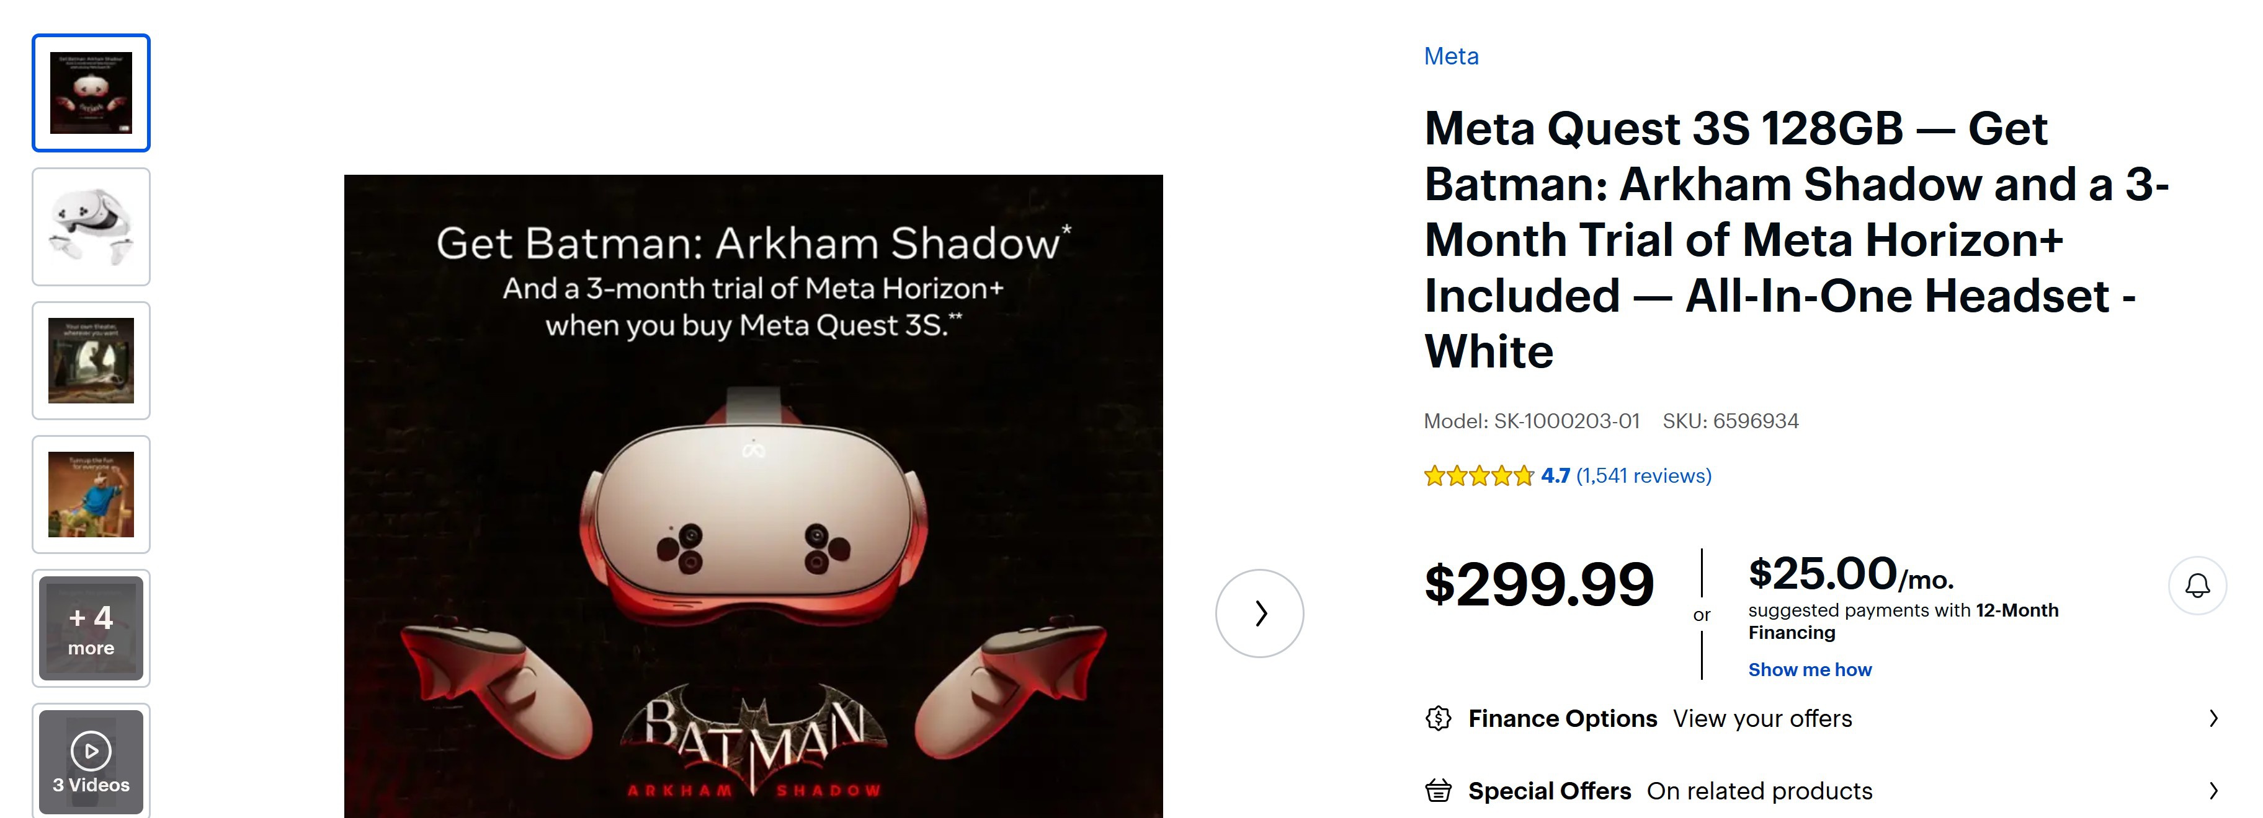2263x818 pixels.
Task: Click the price alert bell icon
Action: [x=2197, y=586]
